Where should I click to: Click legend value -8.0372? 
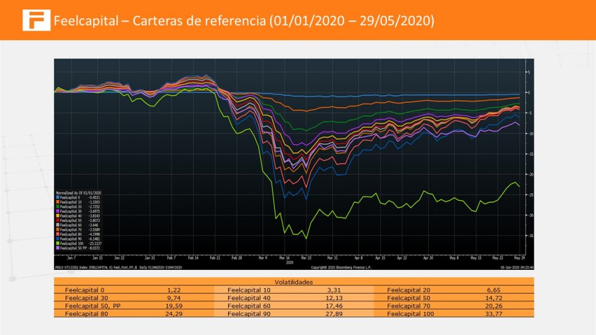tap(94, 248)
